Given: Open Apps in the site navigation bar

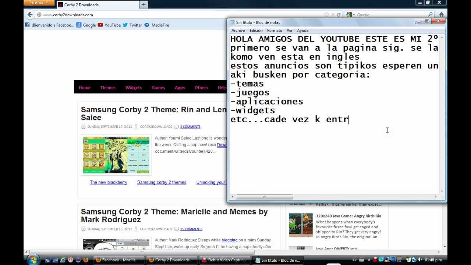Looking at the screenshot, I should [x=180, y=88].
